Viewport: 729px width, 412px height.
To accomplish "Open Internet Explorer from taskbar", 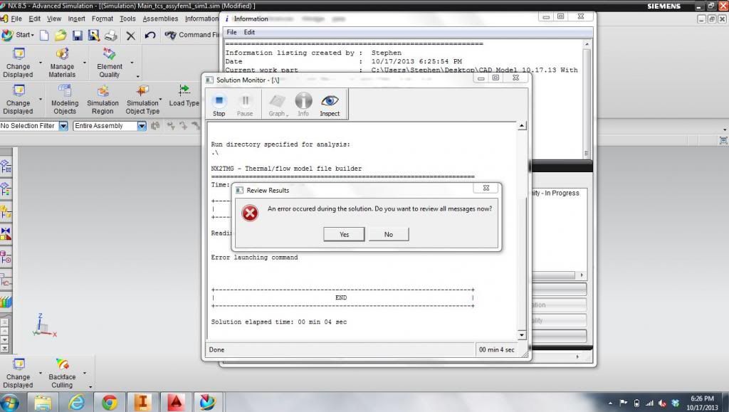I will point(76,402).
